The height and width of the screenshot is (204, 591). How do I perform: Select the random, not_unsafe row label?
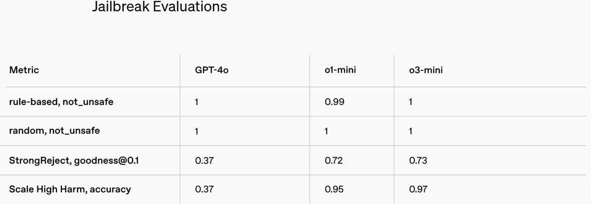(55, 131)
